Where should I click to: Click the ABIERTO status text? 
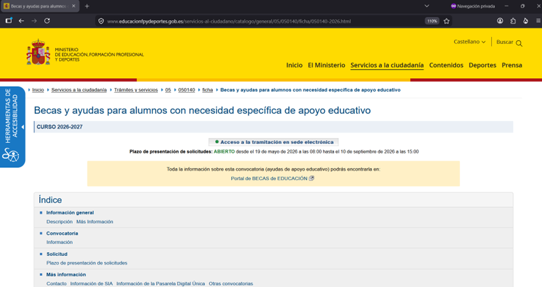[224, 152]
